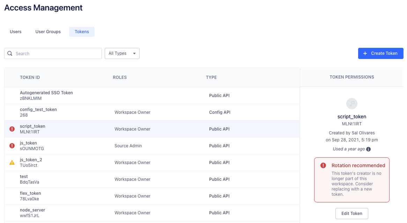Click the yellow warning icon beside js_token_2
Viewport: 407px width, 223px height.
click(12, 162)
